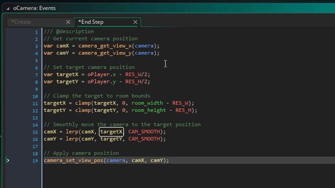335x188 pixels.
Task: Click the current-line arrow marker beside line 19
Action: click(x=8, y=160)
